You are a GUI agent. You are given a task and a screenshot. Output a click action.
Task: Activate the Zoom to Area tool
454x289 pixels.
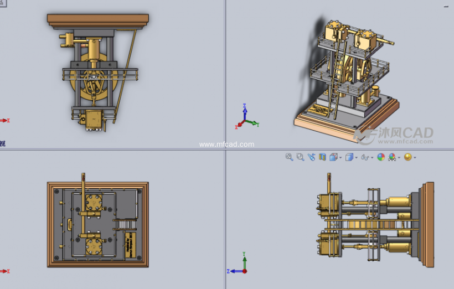300,157
